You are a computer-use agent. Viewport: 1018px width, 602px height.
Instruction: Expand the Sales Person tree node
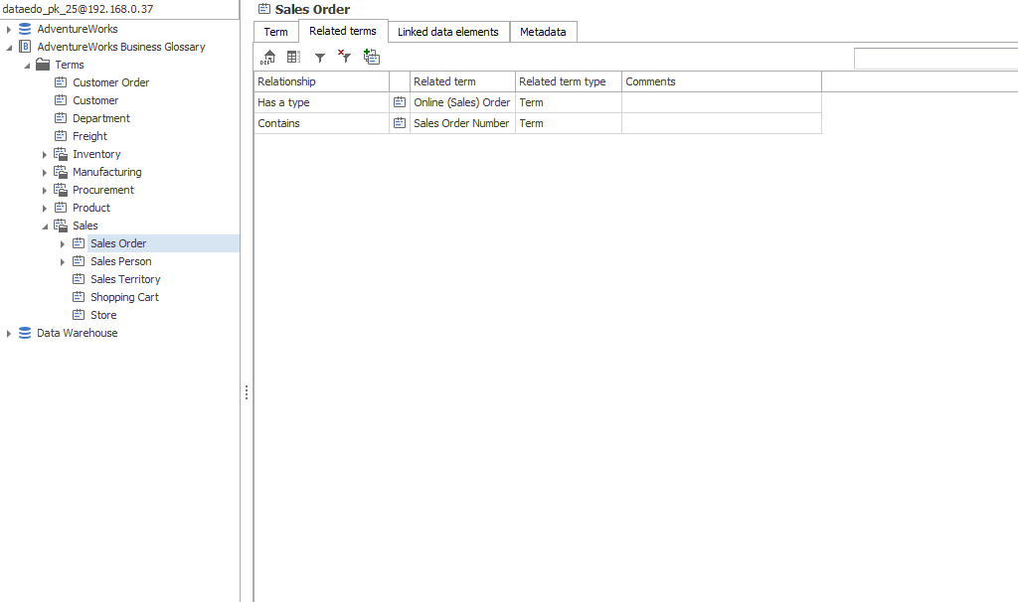[63, 262]
